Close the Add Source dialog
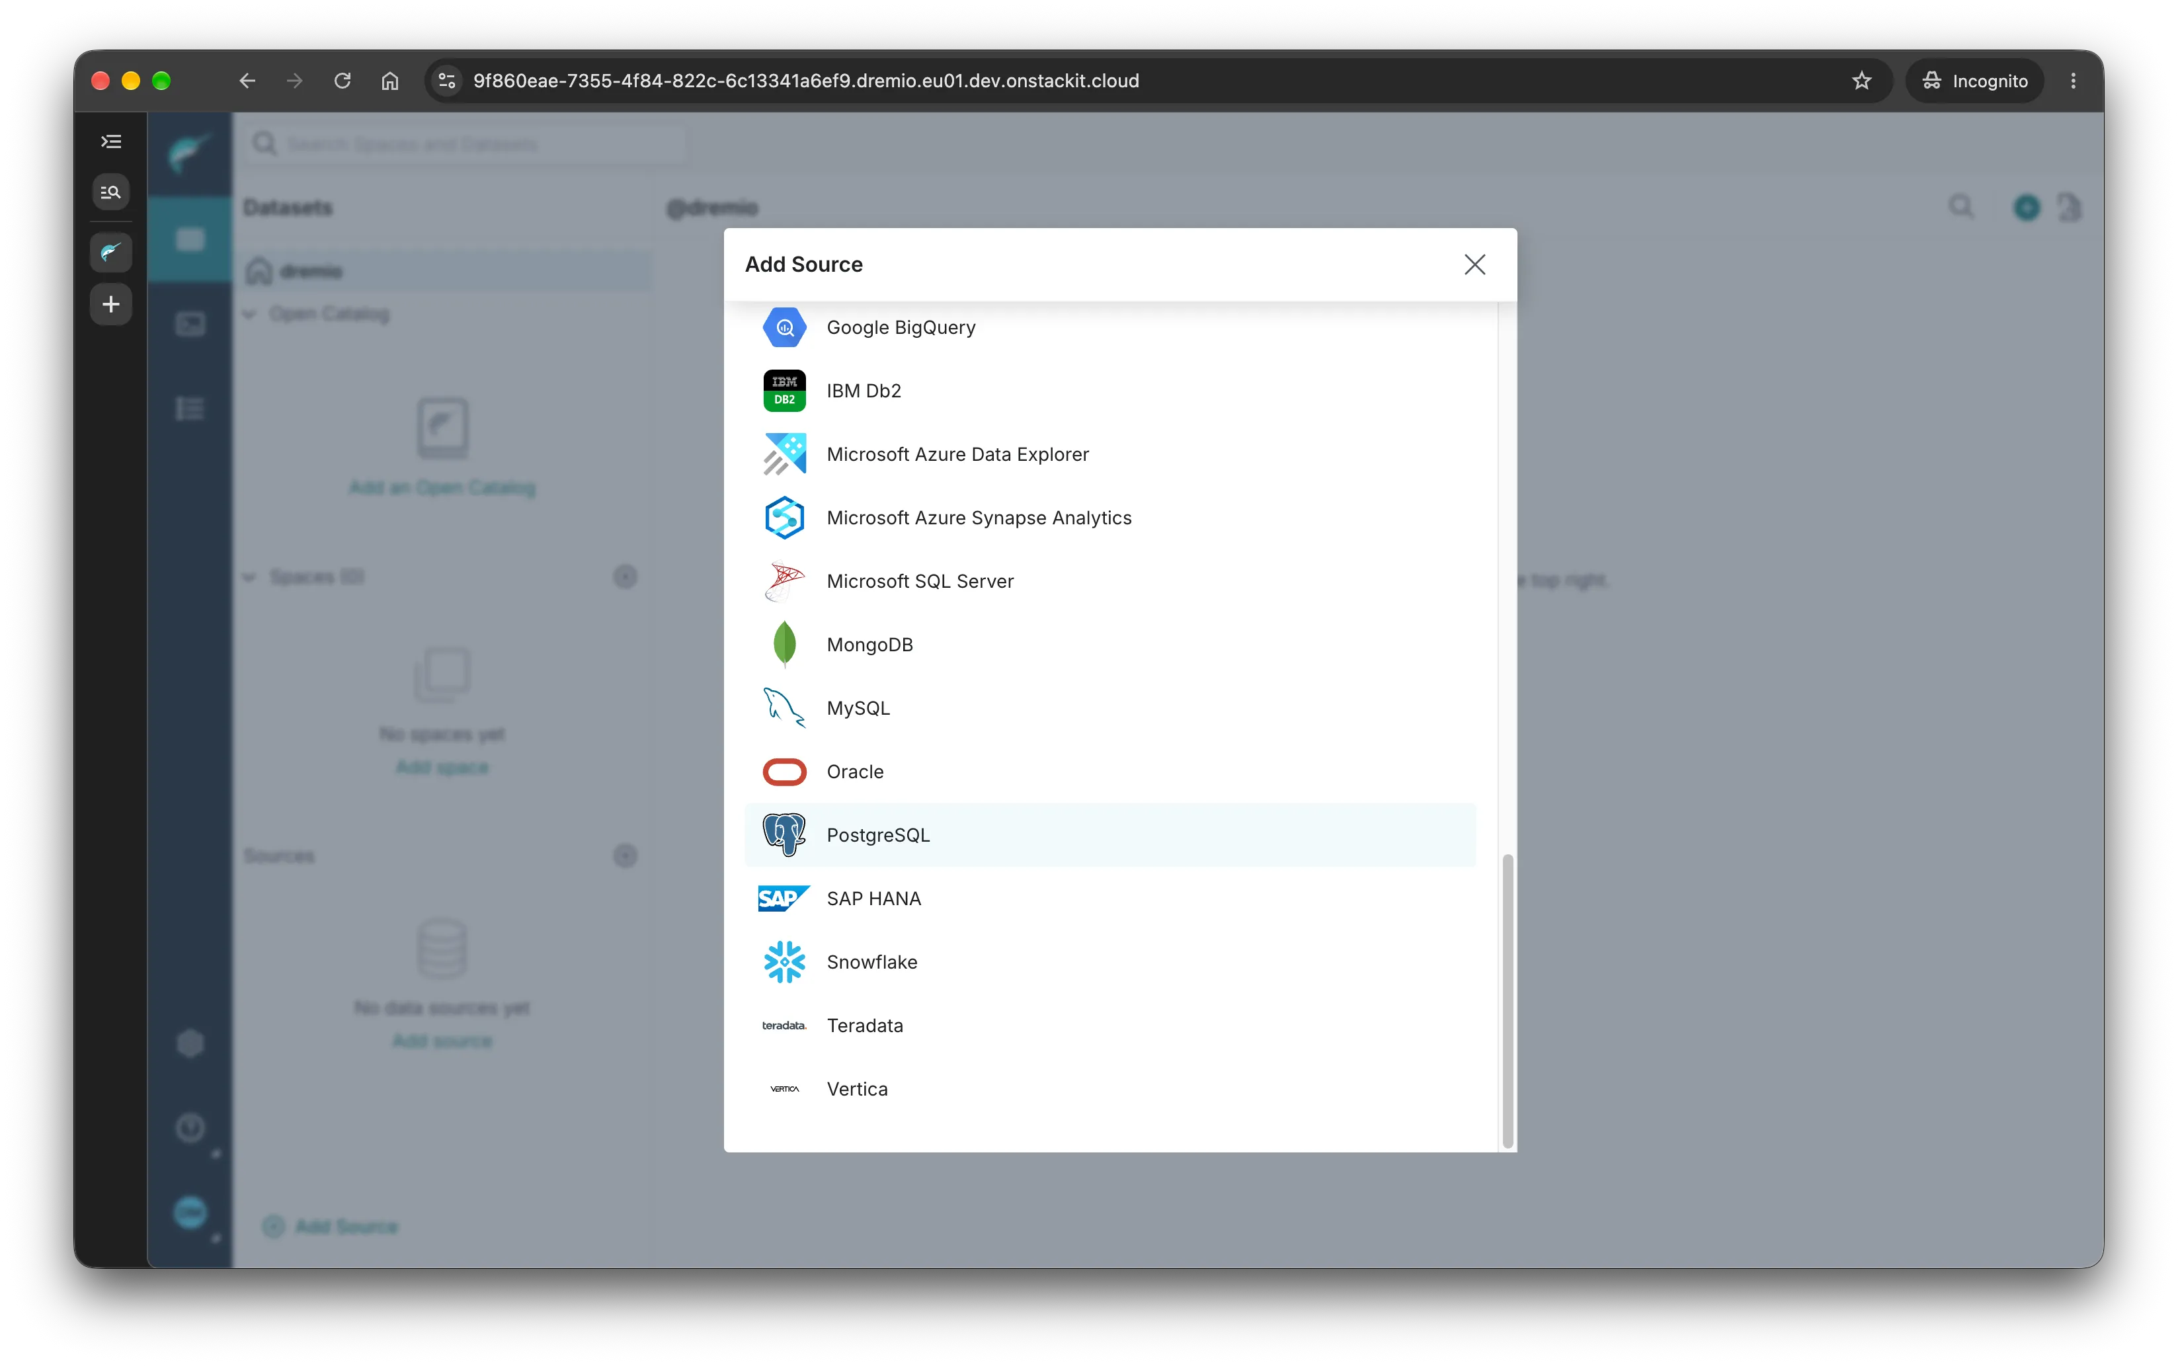 [x=1474, y=264]
